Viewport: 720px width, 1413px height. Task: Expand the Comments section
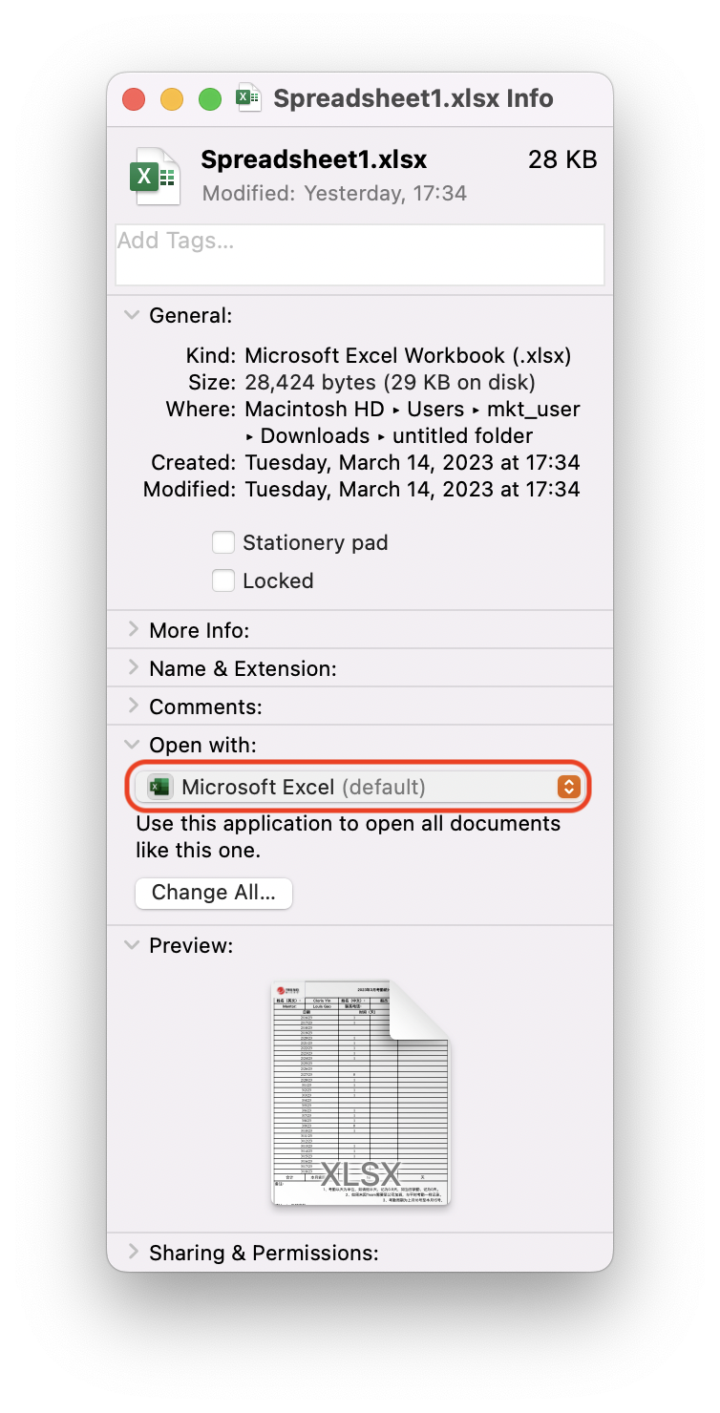132,706
